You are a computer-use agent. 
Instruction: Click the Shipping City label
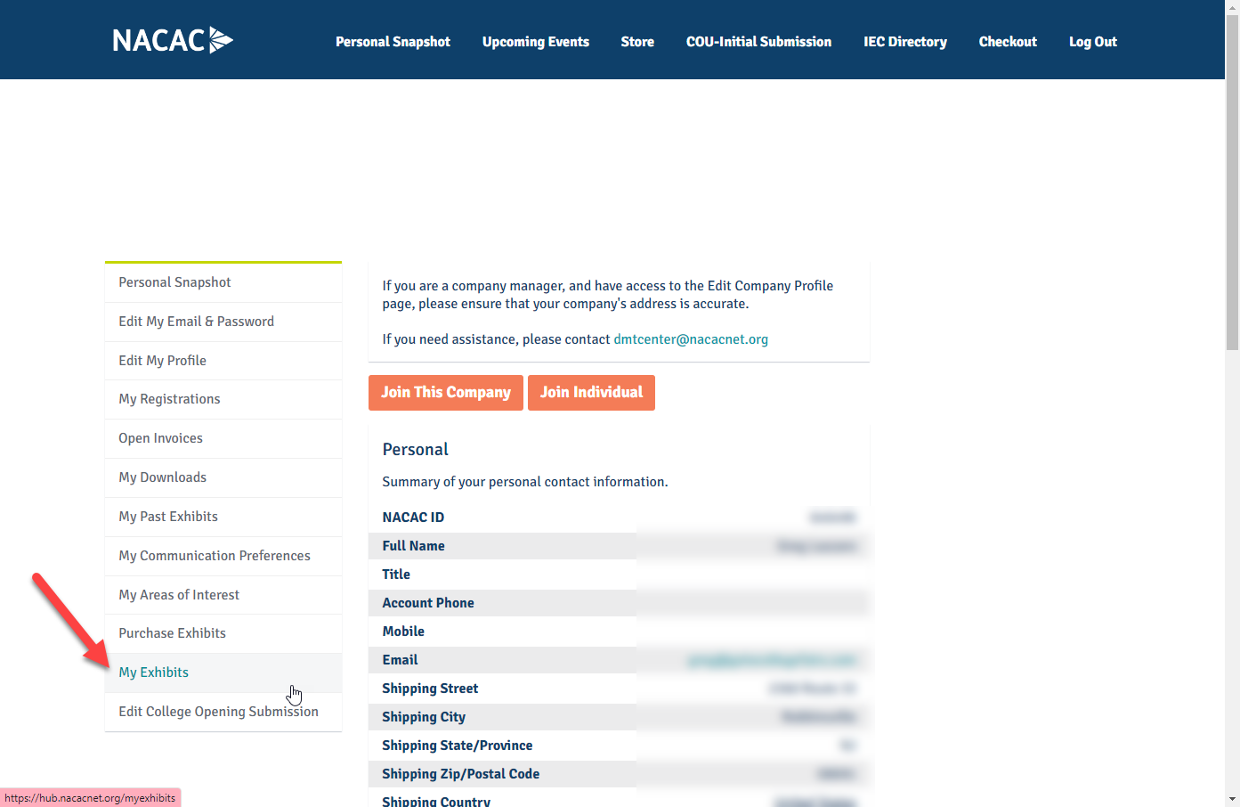coord(424,717)
